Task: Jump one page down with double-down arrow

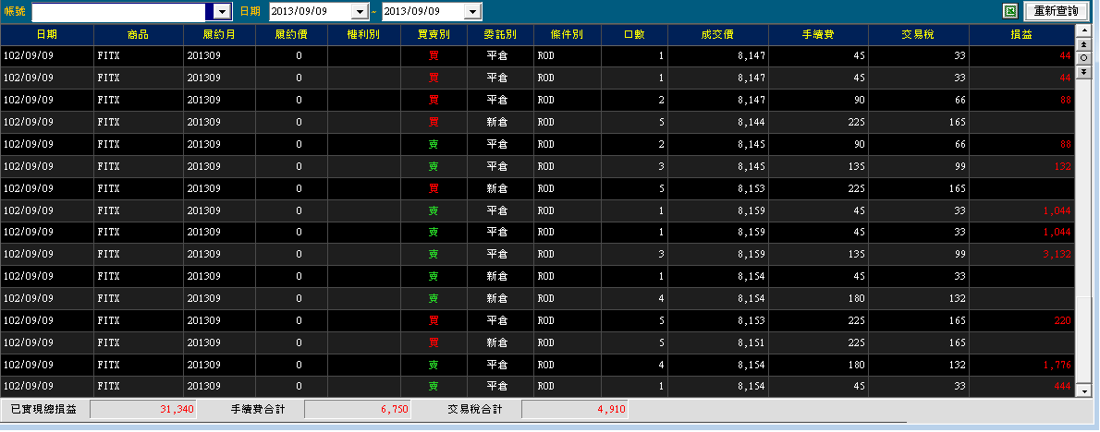Action: point(1083,71)
